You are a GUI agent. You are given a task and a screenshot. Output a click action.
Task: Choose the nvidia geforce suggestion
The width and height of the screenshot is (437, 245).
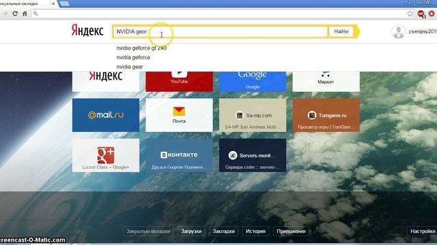click(133, 57)
